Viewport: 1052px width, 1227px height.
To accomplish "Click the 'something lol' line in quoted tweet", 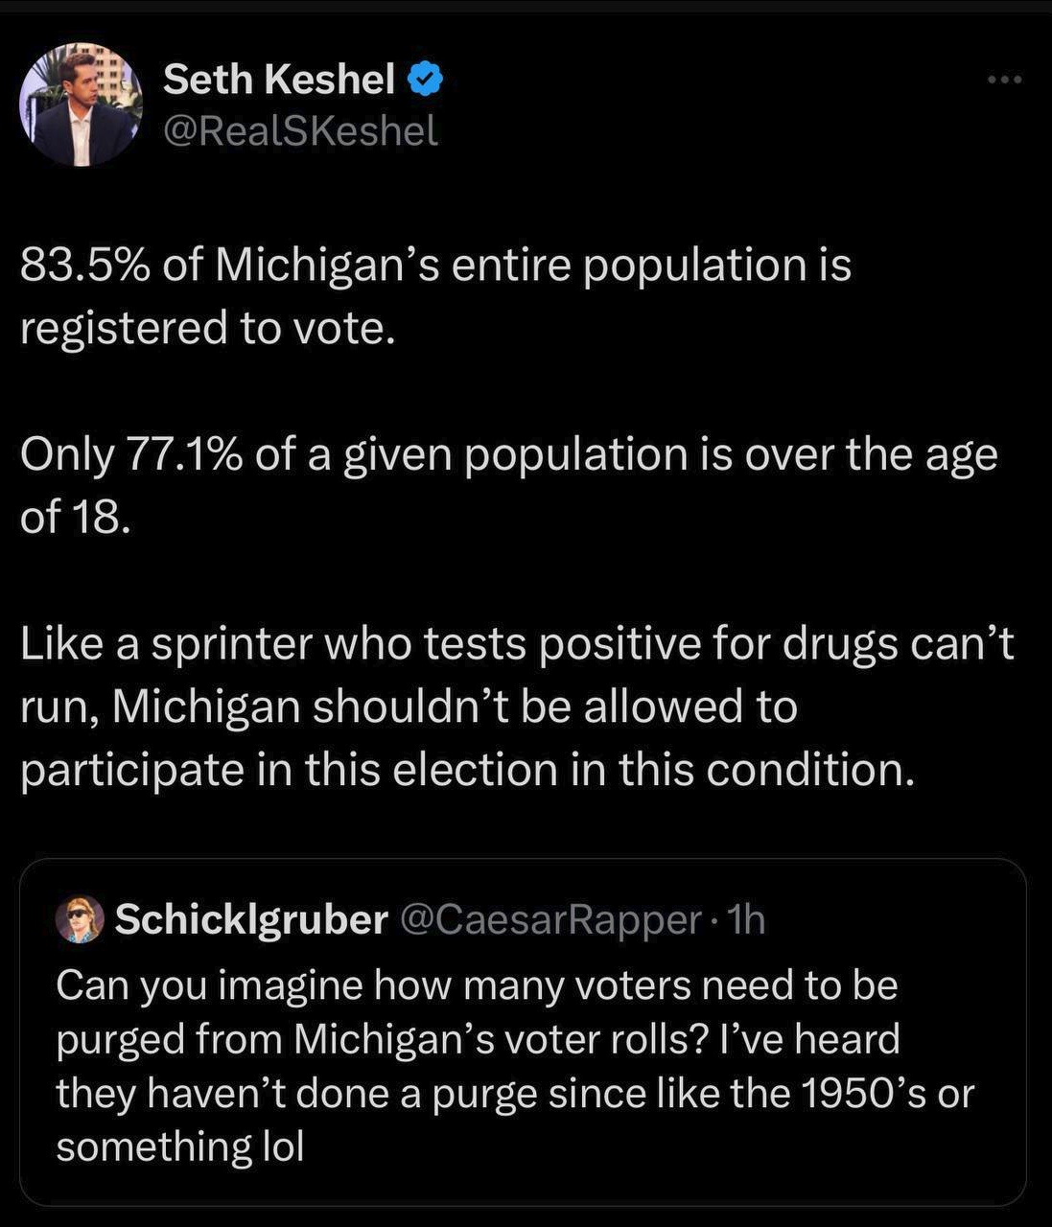I will coord(180,1146).
